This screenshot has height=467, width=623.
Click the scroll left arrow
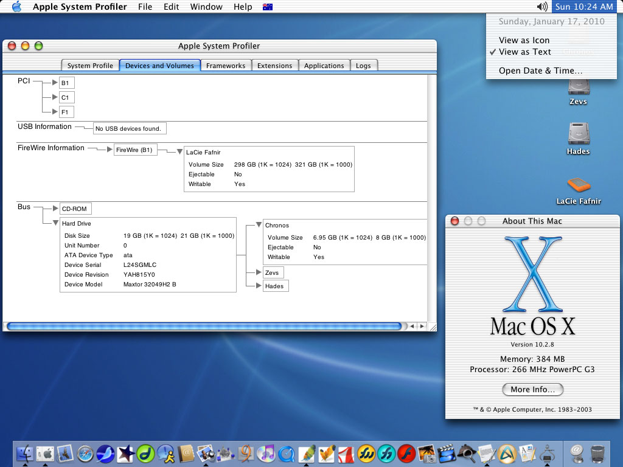pyautogui.click(x=412, y=327)
